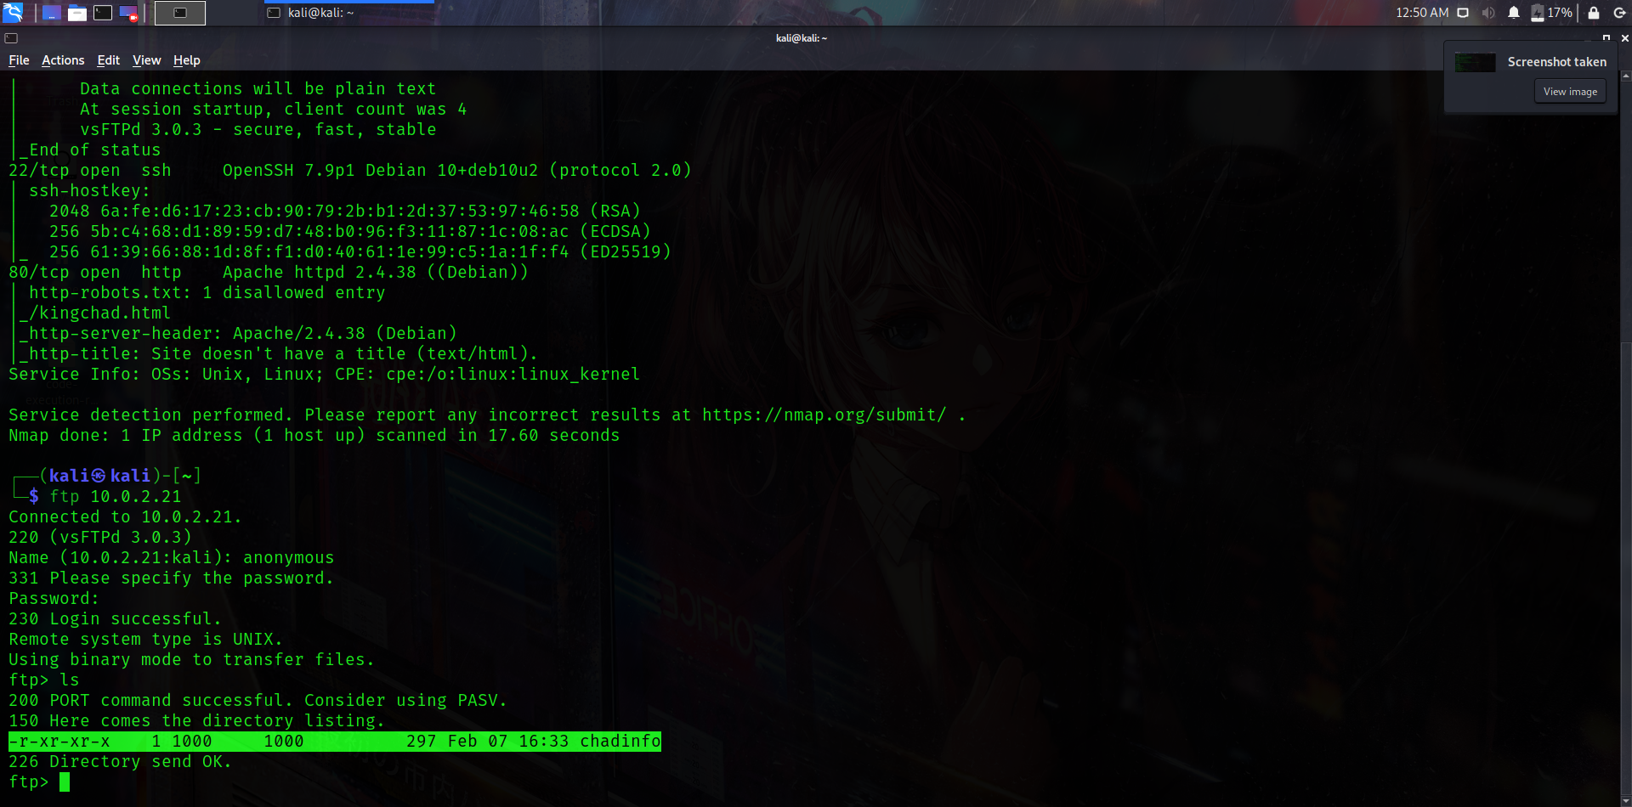This screenshot has height=807, width=1632.
Task: Launch terminal emulator from panel
Action: [103, 13]
